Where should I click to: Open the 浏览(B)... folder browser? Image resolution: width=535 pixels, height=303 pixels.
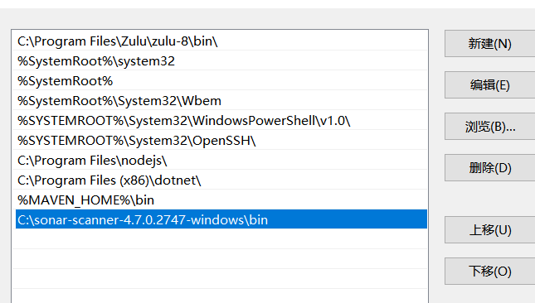(x=489, y=127)
